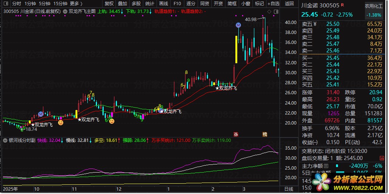
Task: Click the 涨 marker at chart bottom
Action: (x=236, y=134)
